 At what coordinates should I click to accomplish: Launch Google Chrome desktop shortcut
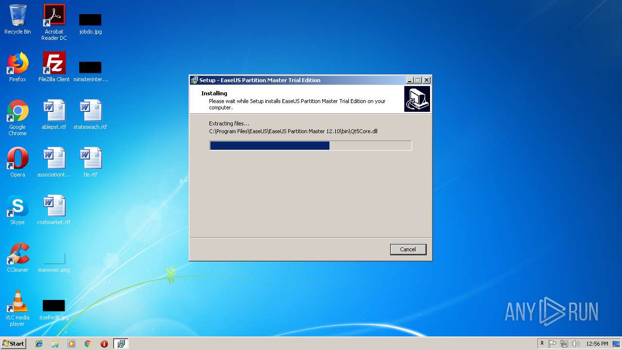tap(17, 118)
